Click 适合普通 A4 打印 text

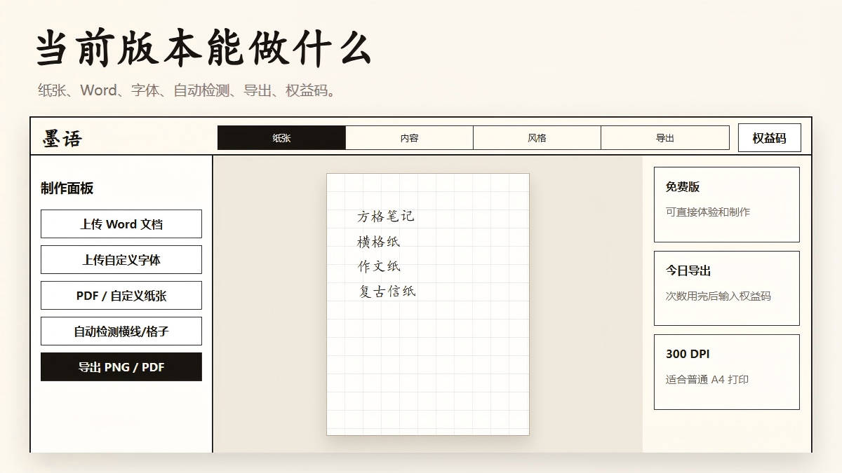(x=707, y=379)
